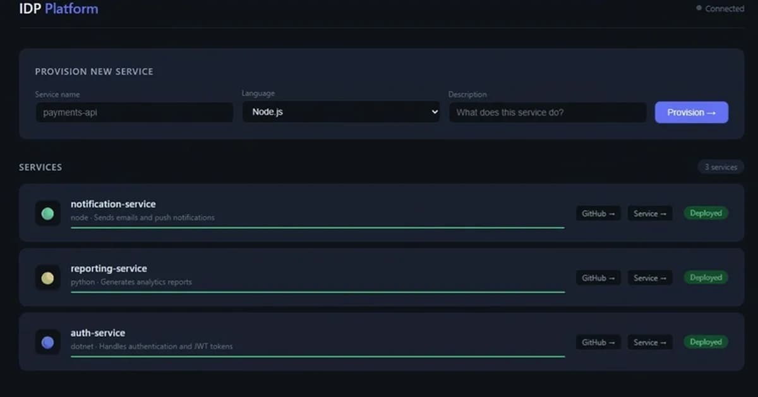Click the reporting-service yellow status icon
Image resolution: width=758 pixels, height=397 pixels.
coord(47,278)
